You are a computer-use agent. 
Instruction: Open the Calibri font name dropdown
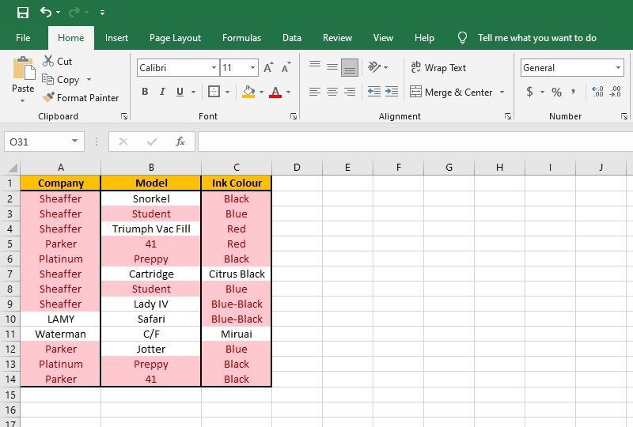tap(214, 68)
